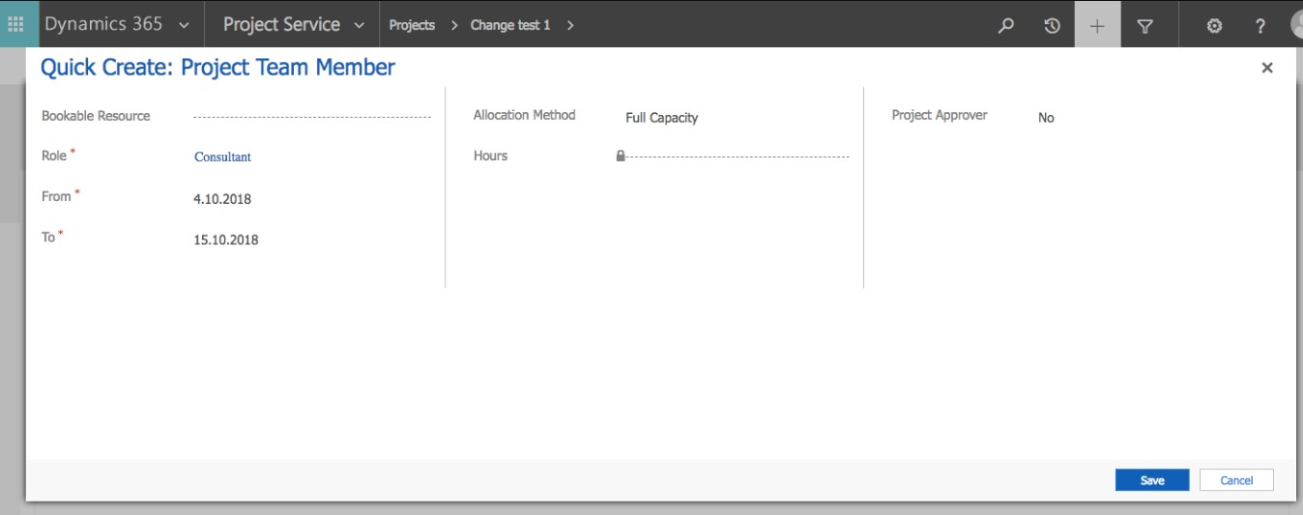Expand chevron after Projects breadcrumb
The height and width of the screenshot is (515, 1303).
(x=454, y=26)
